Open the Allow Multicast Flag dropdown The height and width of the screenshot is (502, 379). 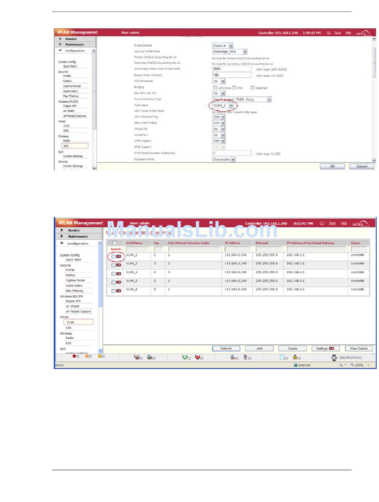pos(219,117)
